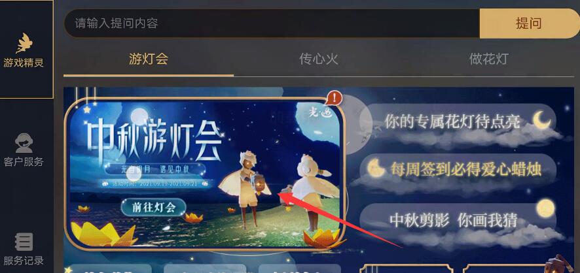Click the full moon icon beside 中秋剪影
The width and height of the screenshot is (580, 273).
545,208
